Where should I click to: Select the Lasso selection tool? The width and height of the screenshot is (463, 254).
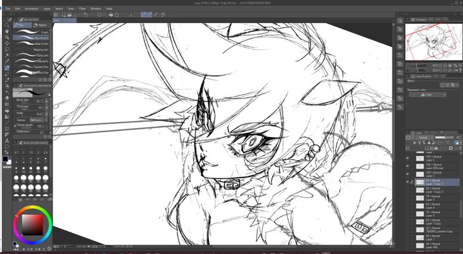coord(7,49)
